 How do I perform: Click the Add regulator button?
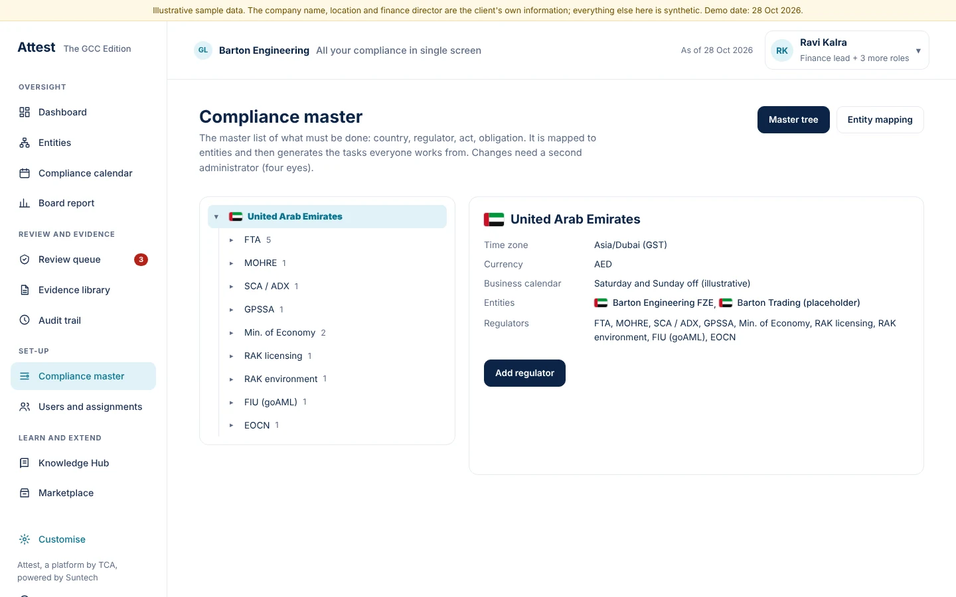pos(524,373)
